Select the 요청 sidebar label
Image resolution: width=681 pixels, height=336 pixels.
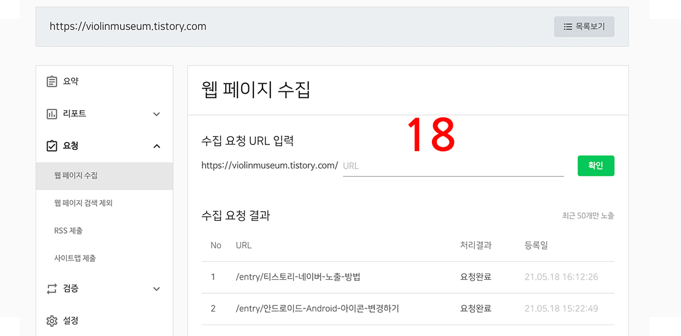tap(71, 146)
